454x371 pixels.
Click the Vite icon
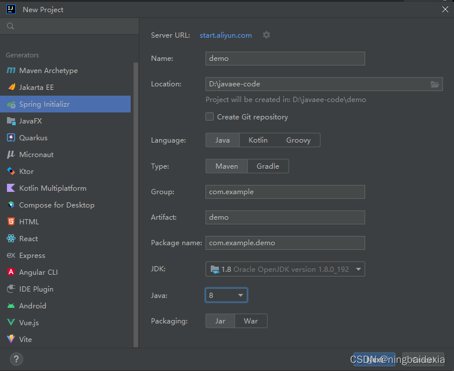point(11,339)
